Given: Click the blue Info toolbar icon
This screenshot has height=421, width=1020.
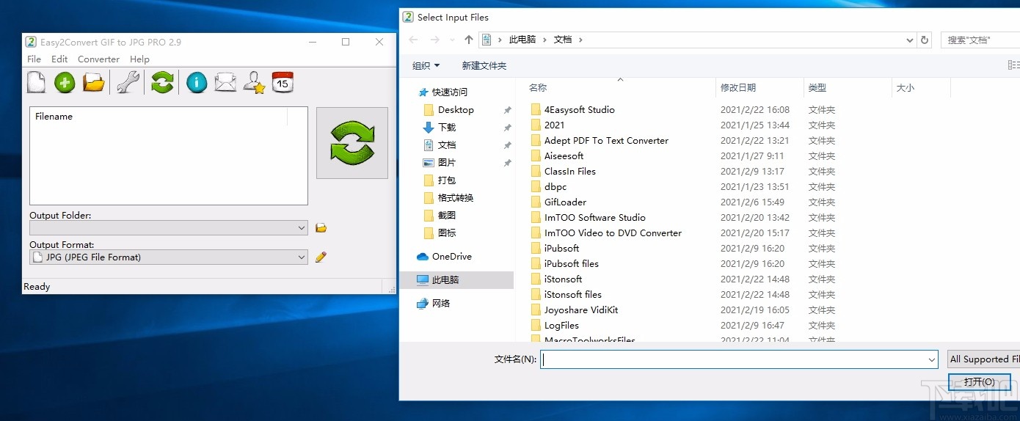Looking at the screenshot, I should [197, 82].
